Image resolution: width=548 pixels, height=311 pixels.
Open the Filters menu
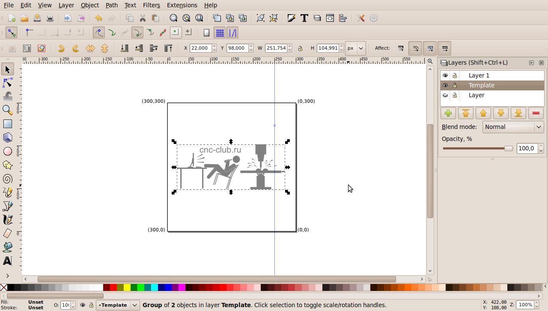click(x=152, y=5)
